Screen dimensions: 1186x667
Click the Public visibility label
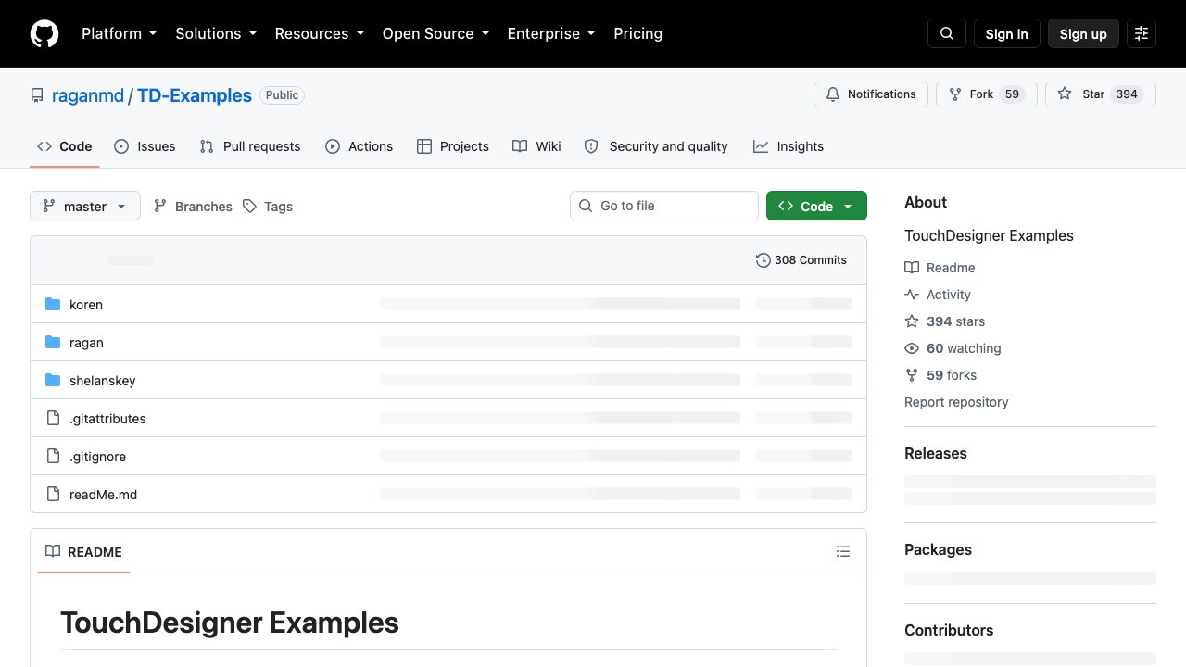(x=282, y=95)
